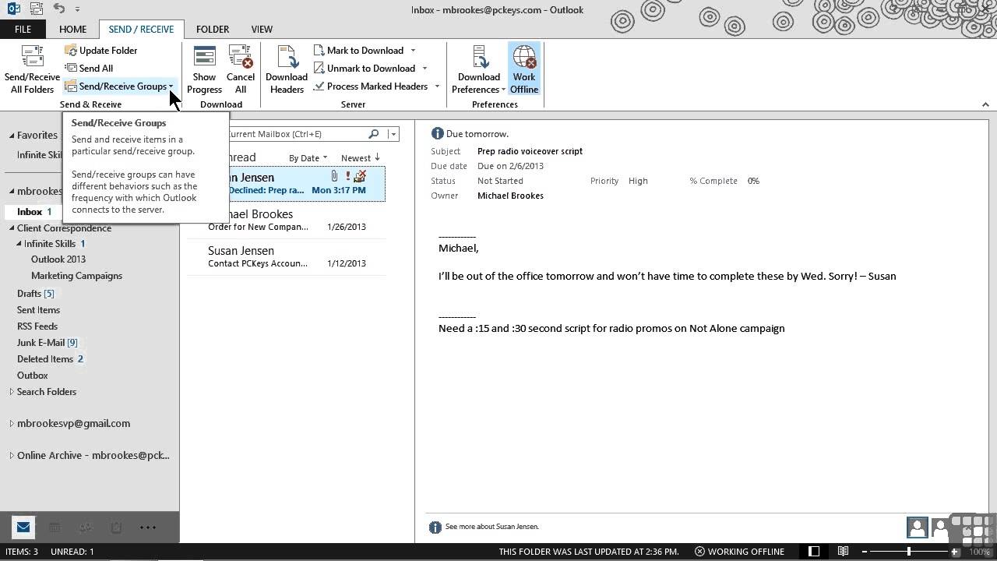Click the Working Offline status indicator
Image resolution: width=997 pixels, height=561 pixels.
(739, 552)
